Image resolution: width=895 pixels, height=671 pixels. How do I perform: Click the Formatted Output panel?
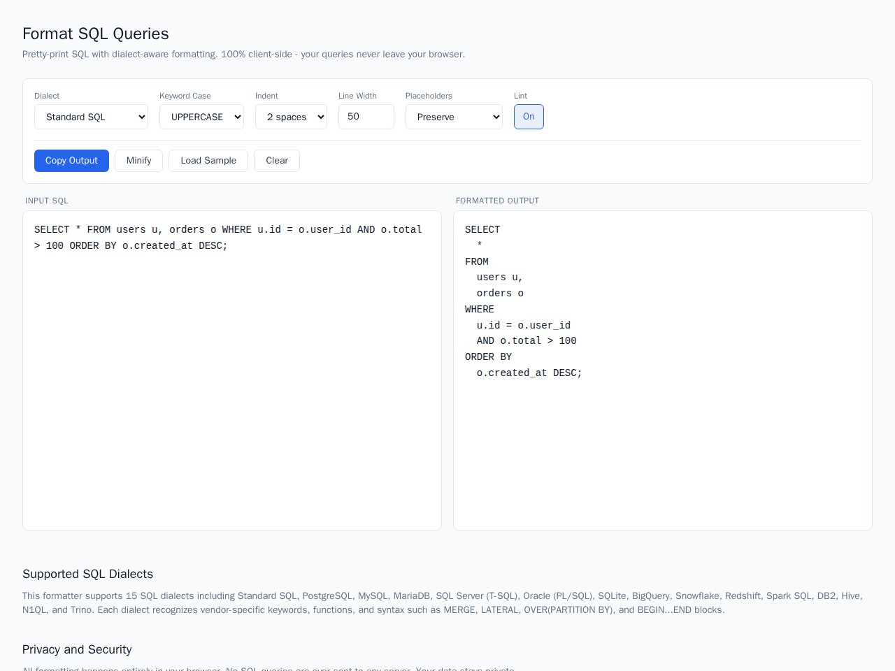(663, 370)
